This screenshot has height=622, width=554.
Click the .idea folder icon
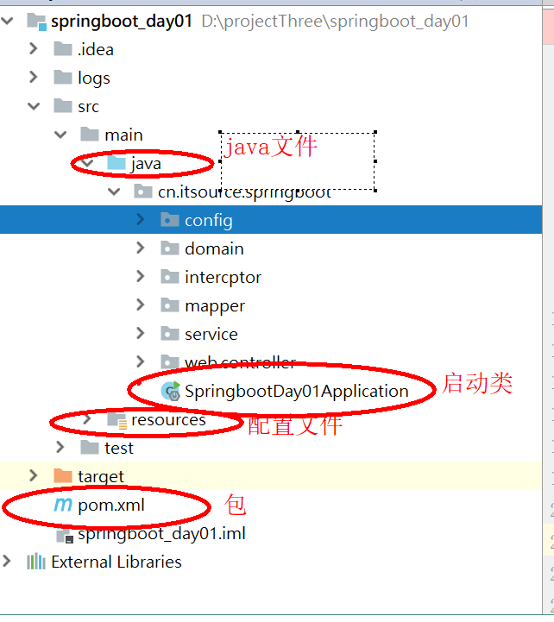pos(63,49)
